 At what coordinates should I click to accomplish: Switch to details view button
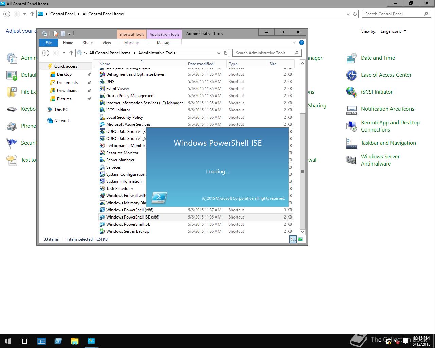[x=293, y=239]
